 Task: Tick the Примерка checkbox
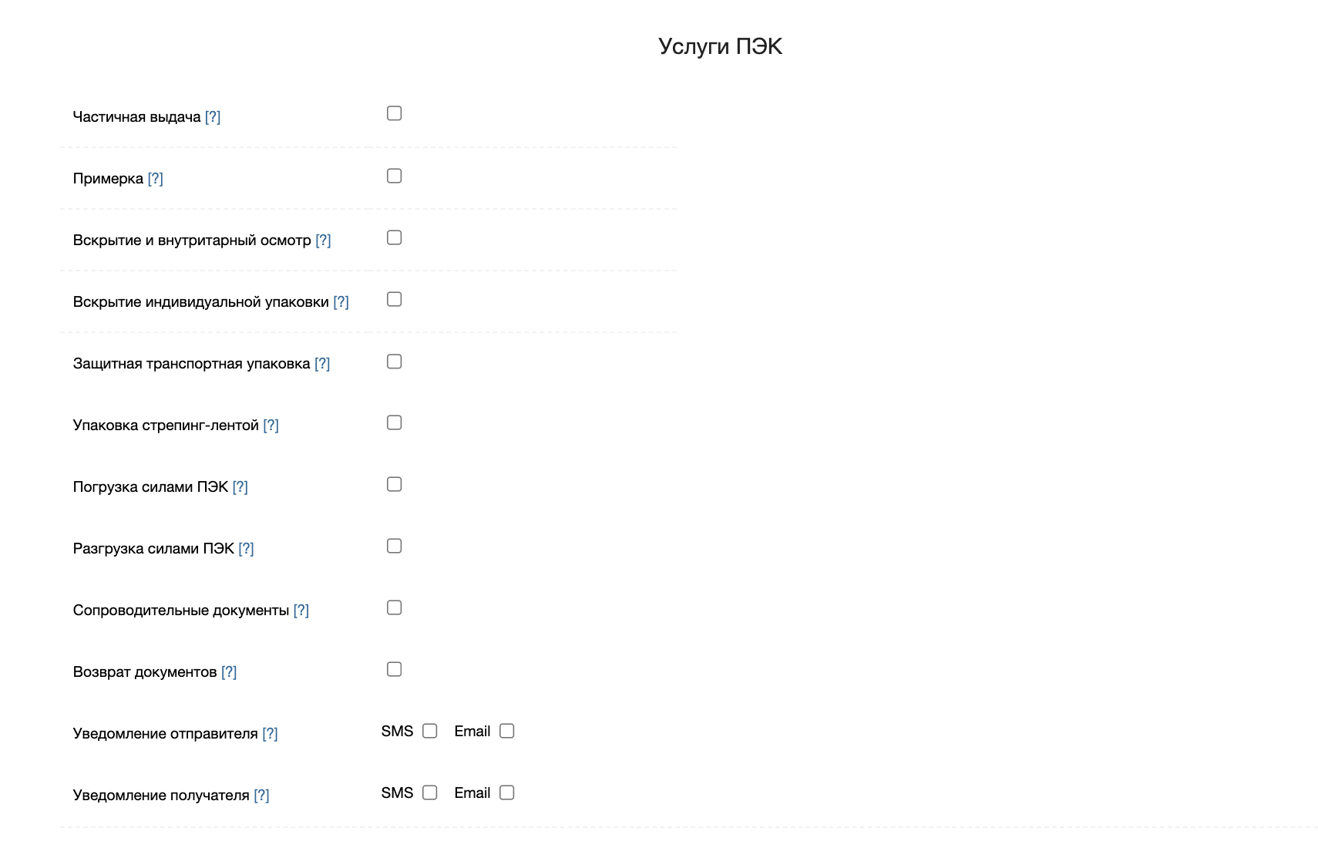coord(394,176)
